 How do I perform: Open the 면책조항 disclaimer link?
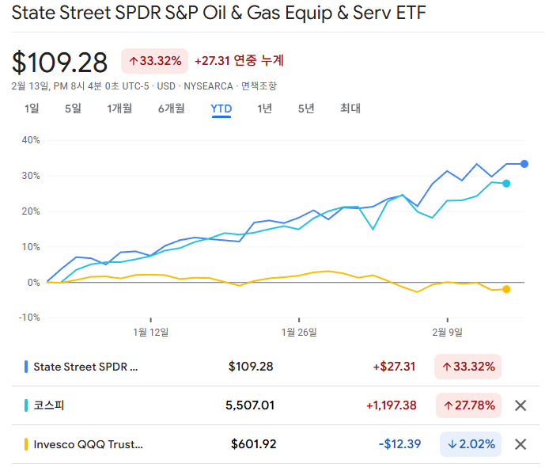[259, 86]
